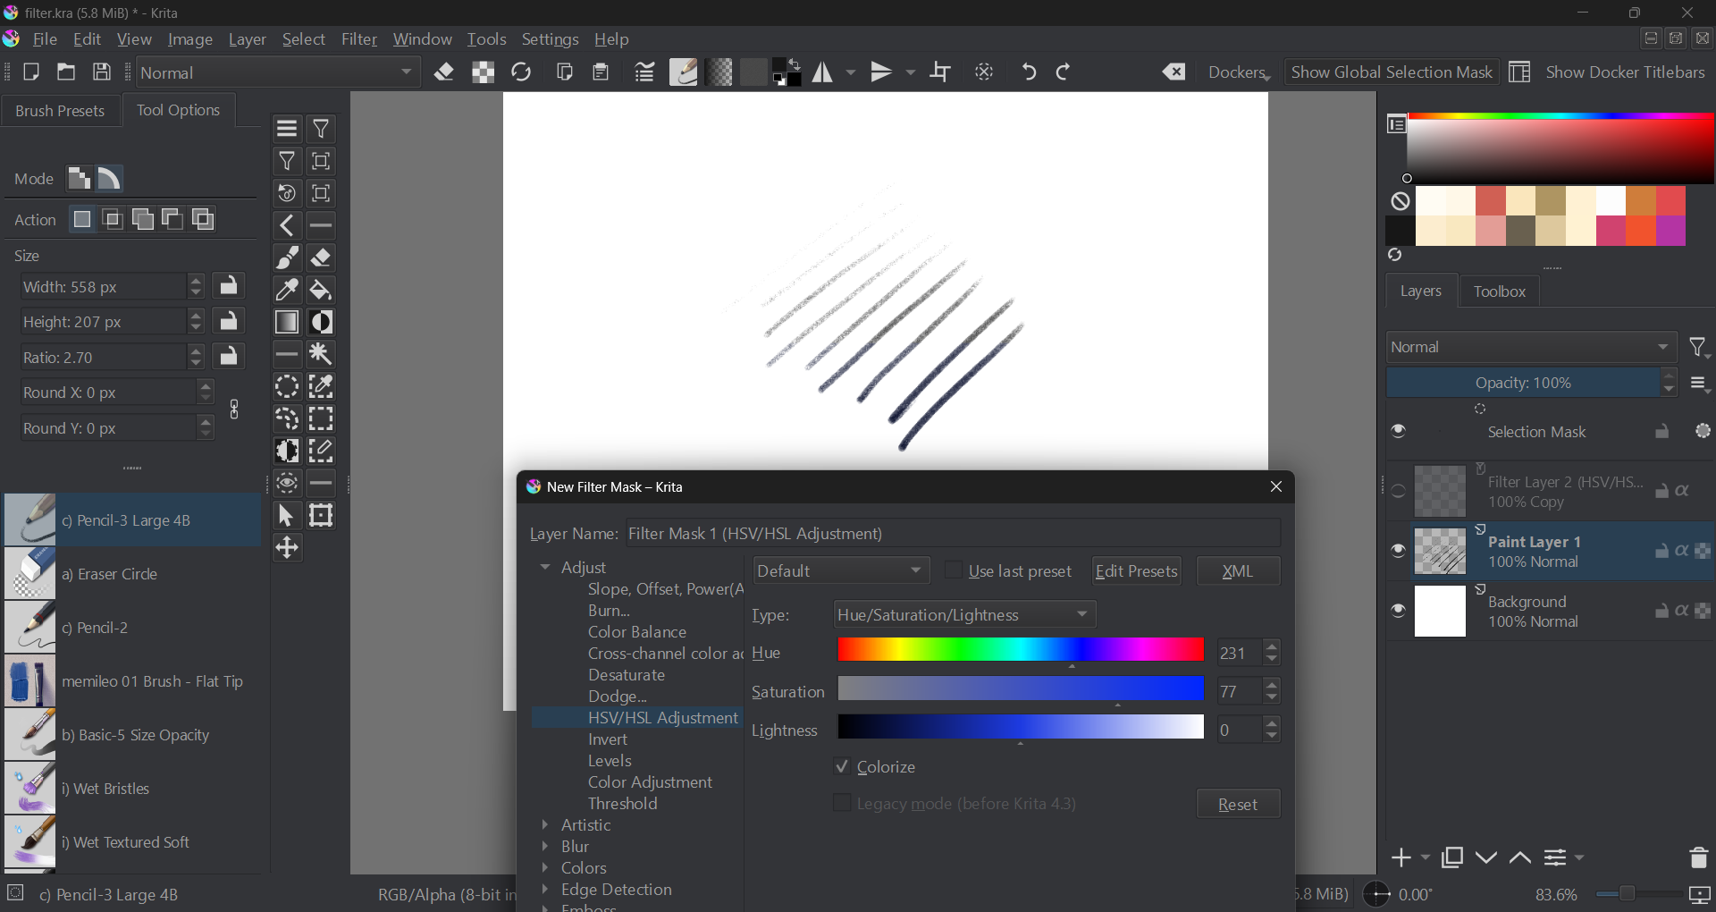The width and height of the screenshot is (1716, 912).
Task: Select the Levels filter in list
Action: tap(610, 761)
